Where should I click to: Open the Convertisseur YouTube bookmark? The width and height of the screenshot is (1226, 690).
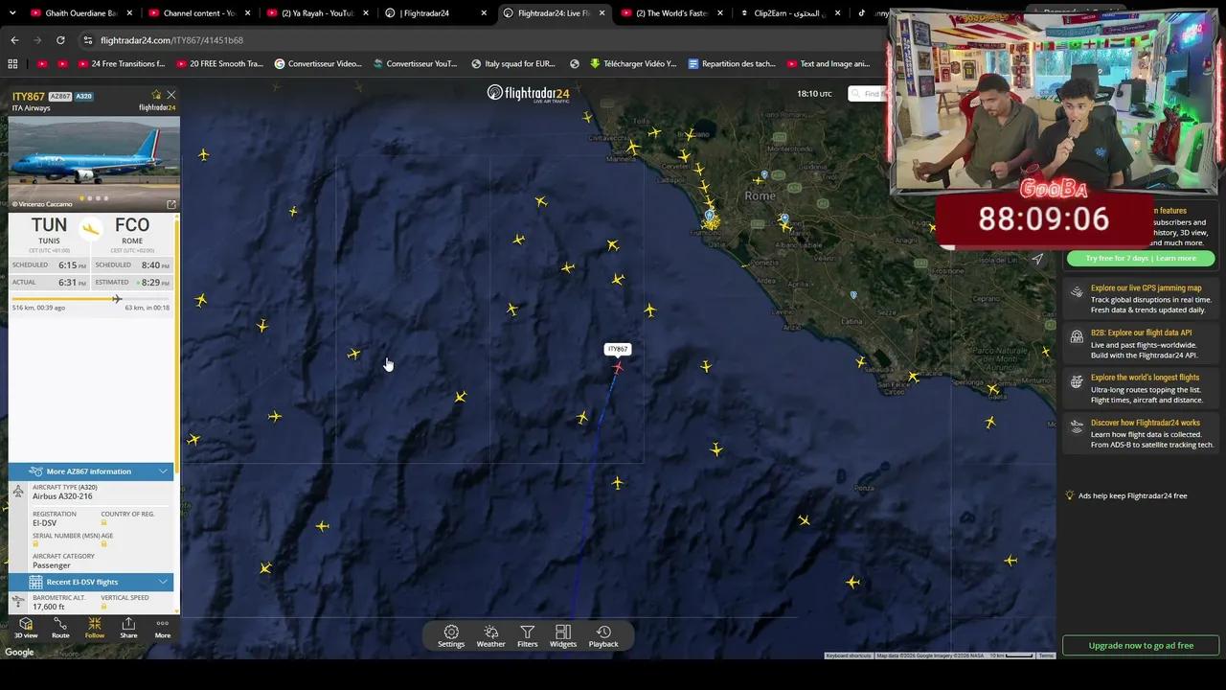pos(415,64)
